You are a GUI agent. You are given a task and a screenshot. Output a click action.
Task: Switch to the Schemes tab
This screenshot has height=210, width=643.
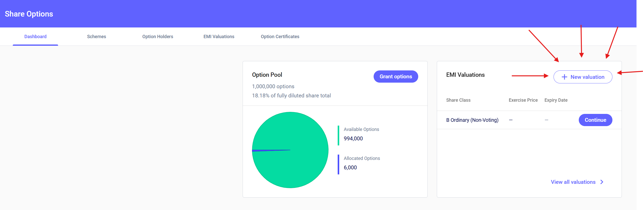click(x=96, y=37)
